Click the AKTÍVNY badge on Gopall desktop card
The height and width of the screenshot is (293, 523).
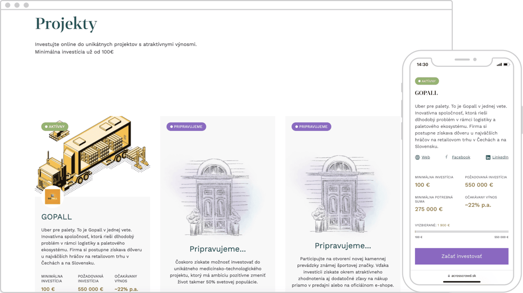[x=55, y=126]
